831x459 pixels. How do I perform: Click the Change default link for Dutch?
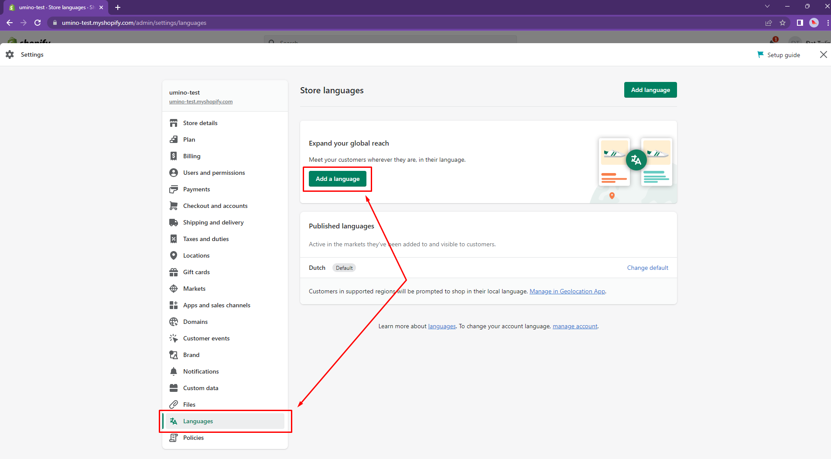pyautogui.click(x=647, y=268)
